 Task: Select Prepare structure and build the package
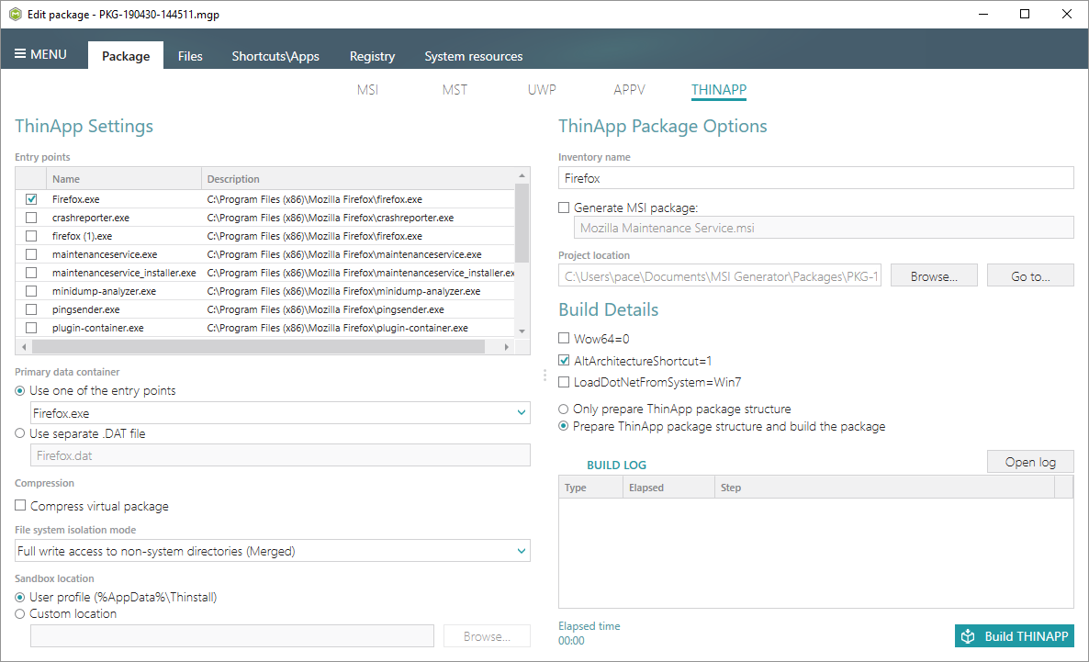pos(723,427)
